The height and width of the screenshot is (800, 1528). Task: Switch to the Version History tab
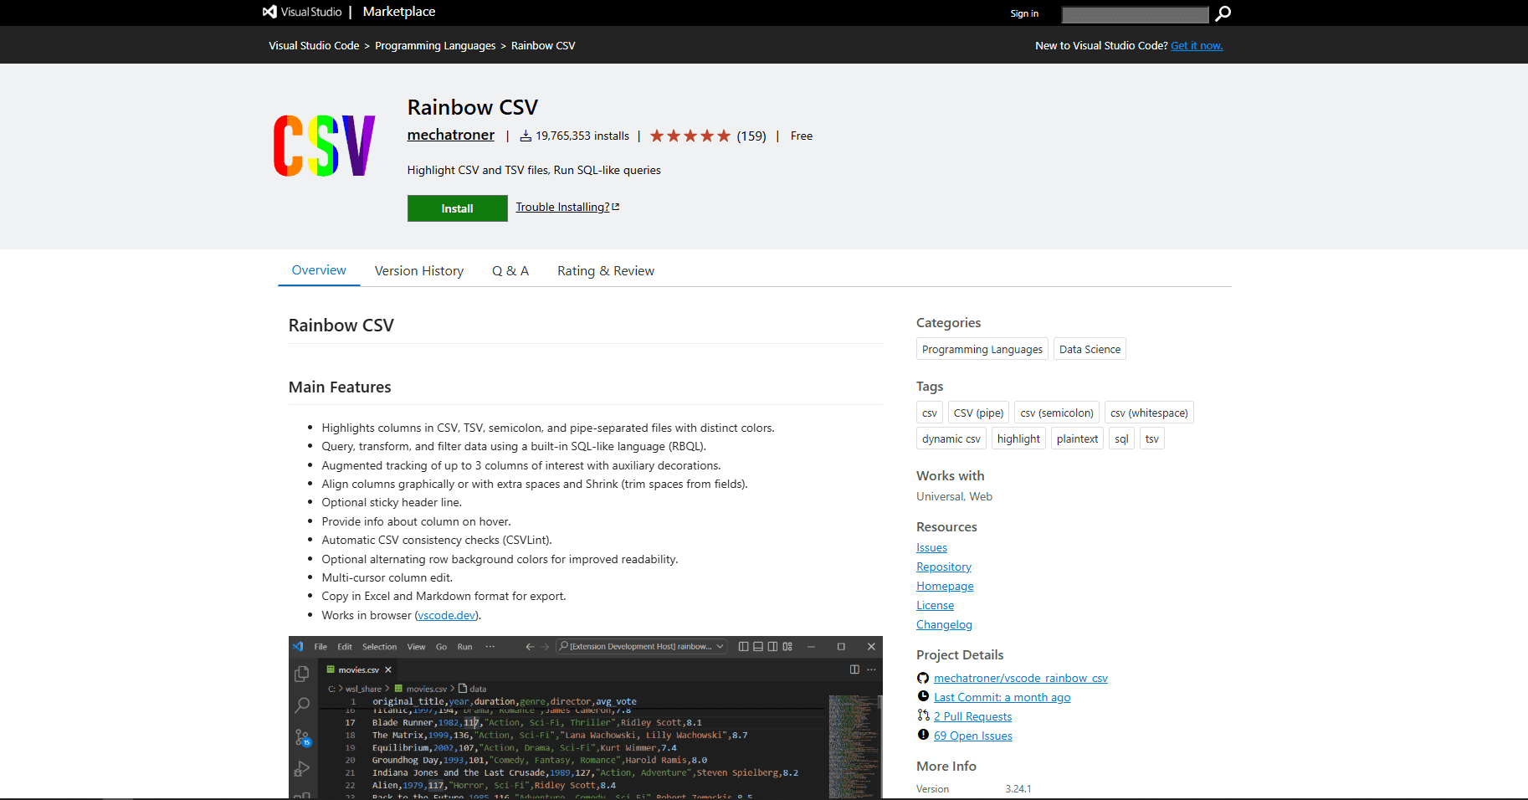click(x=419, y=270)
